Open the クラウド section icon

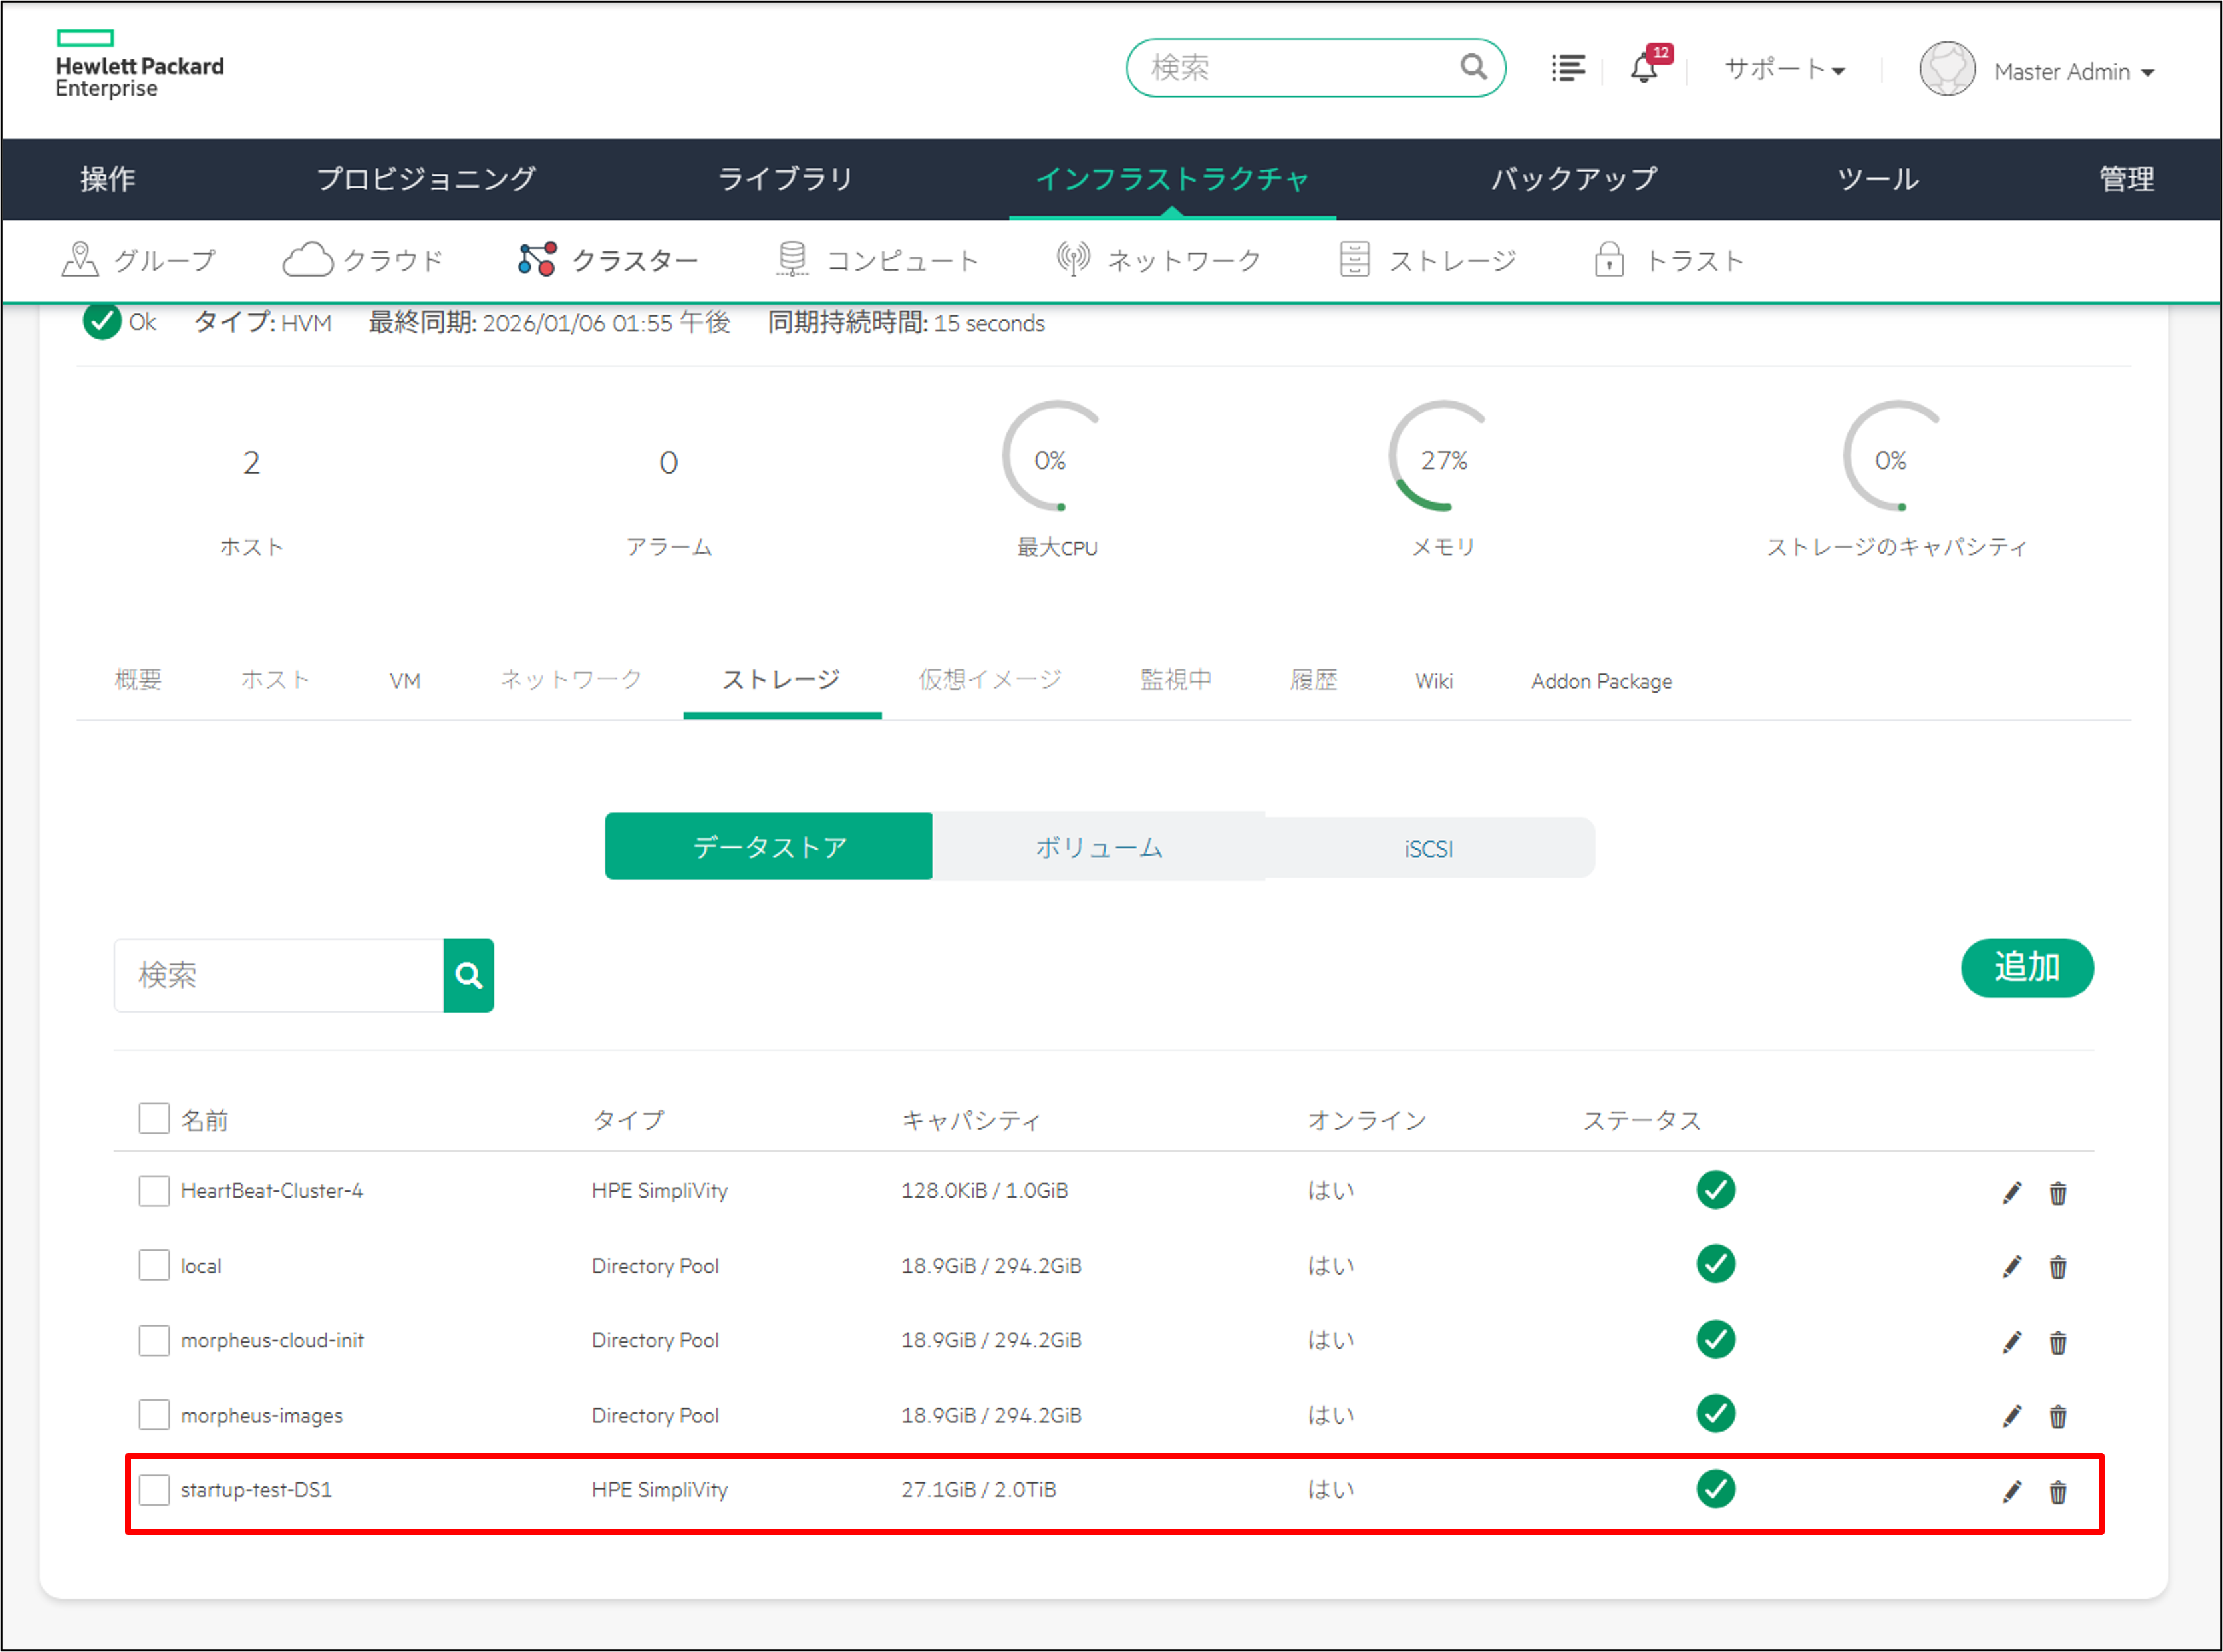click(307, 260)
